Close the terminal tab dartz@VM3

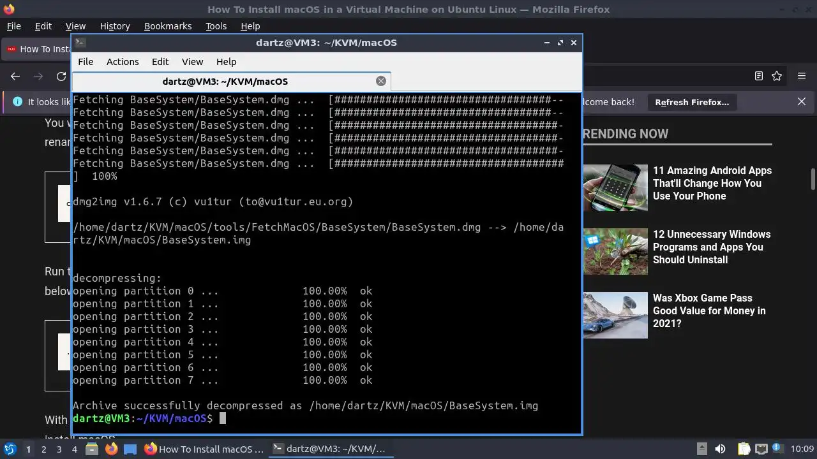pyautogui.click(x=381, y=81)
